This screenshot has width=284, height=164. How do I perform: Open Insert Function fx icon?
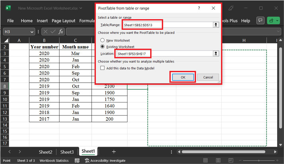[61, 32]
